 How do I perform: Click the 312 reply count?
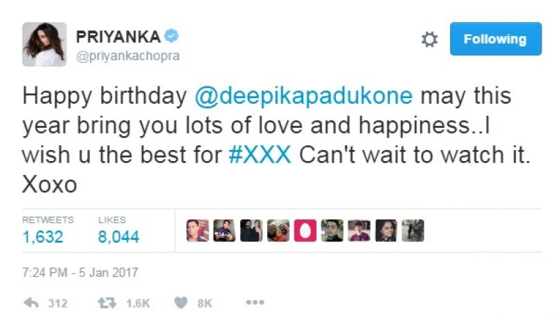click(58, 304)
